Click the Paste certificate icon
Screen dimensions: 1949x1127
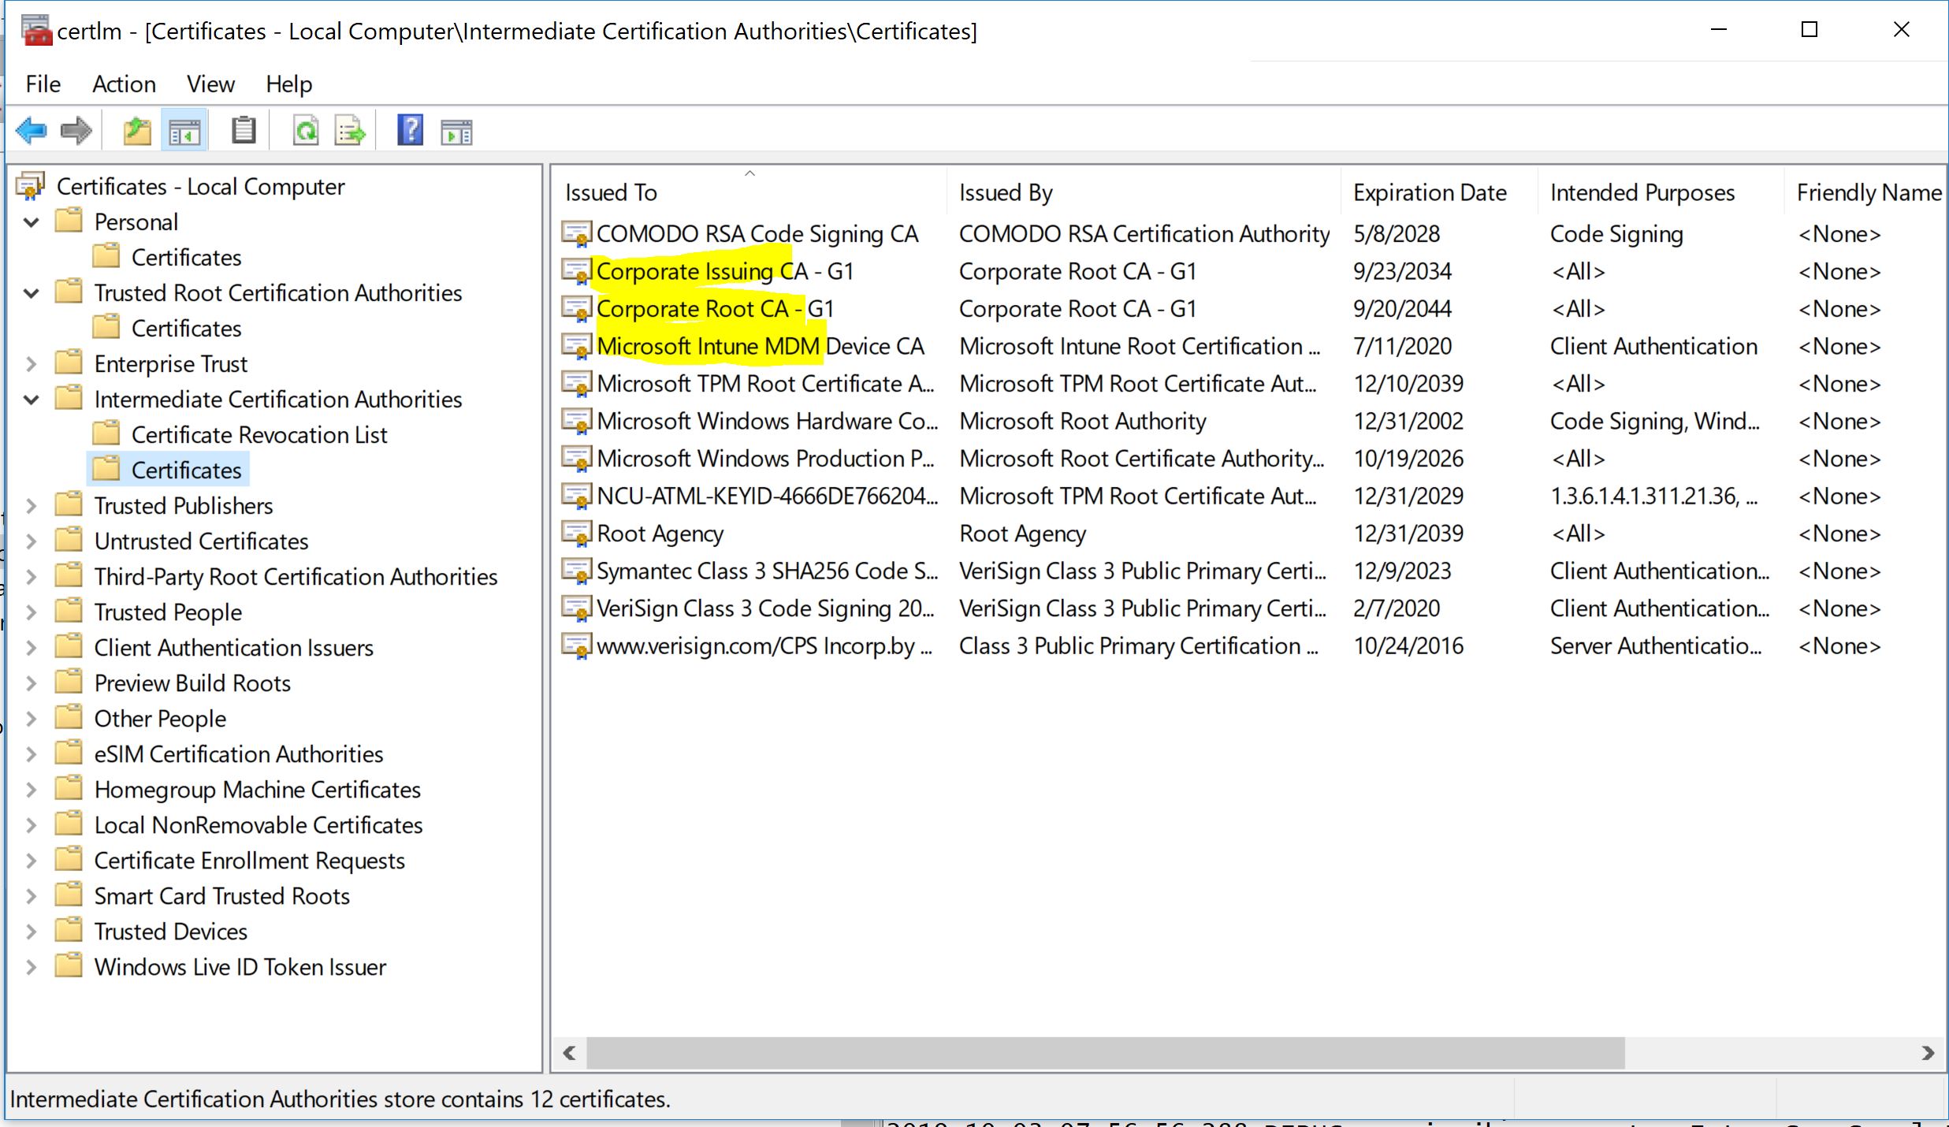241,130
